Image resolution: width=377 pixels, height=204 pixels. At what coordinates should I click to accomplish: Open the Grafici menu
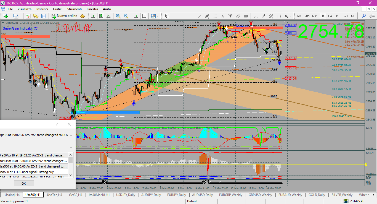click(x=58, y=9)
